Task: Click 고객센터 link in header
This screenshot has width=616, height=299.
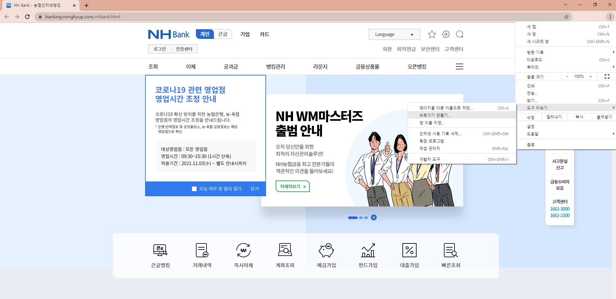Action: point(454,49)
